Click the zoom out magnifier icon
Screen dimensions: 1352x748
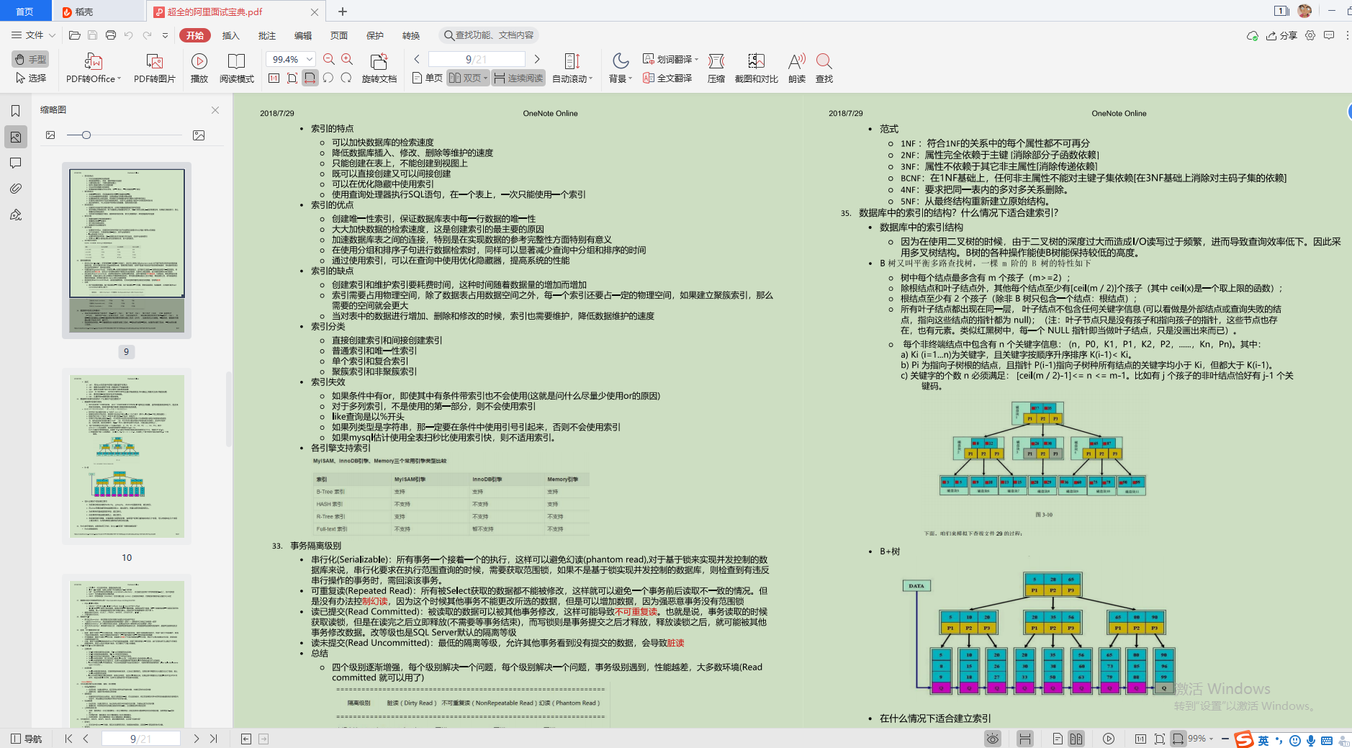[x=329, y=59]
